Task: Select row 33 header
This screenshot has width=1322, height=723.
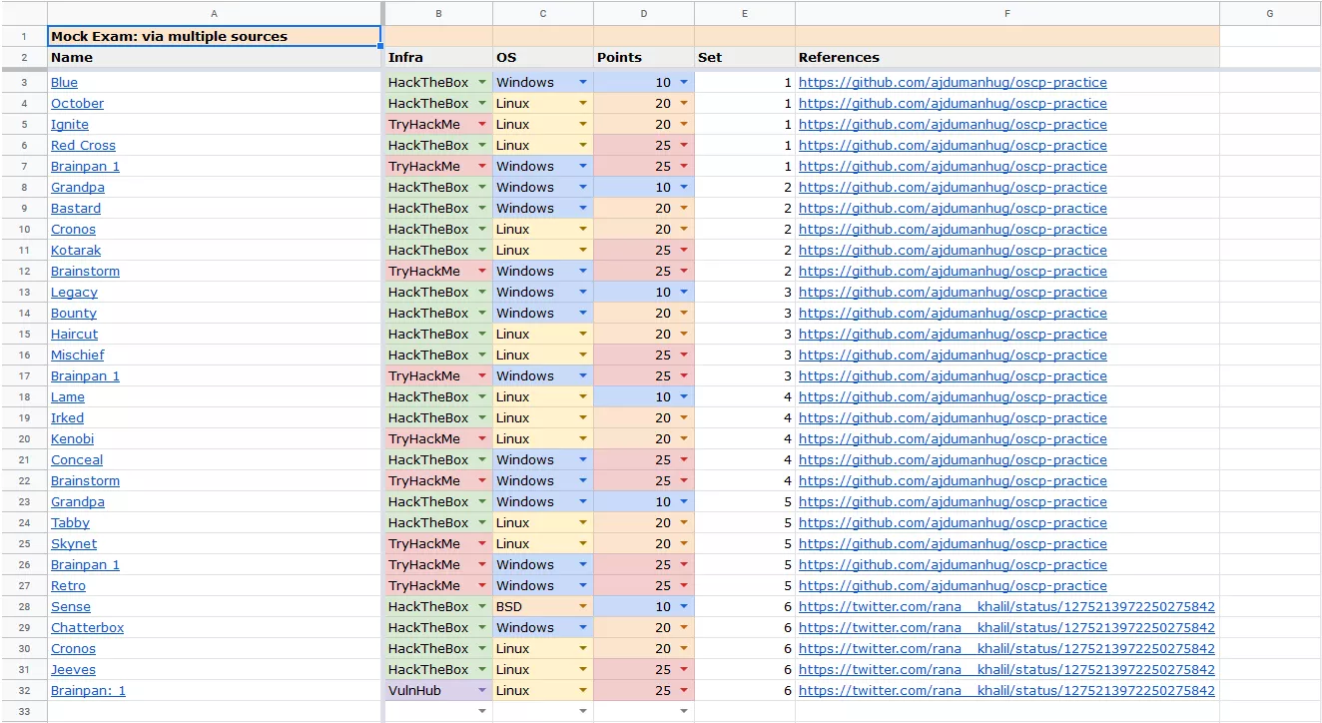Action: 23,712
